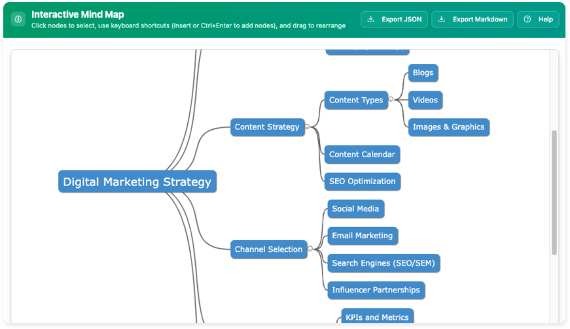Select the Content Strategy node
Viewport: 570px width, 329px height.
(267, 127)
